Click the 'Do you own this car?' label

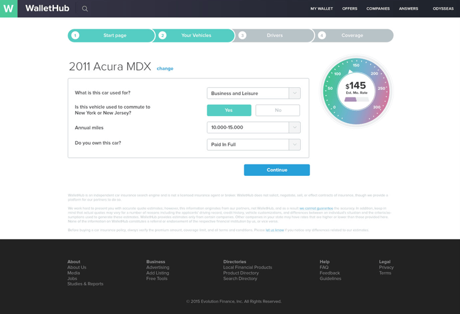click(x=98, y=143)
